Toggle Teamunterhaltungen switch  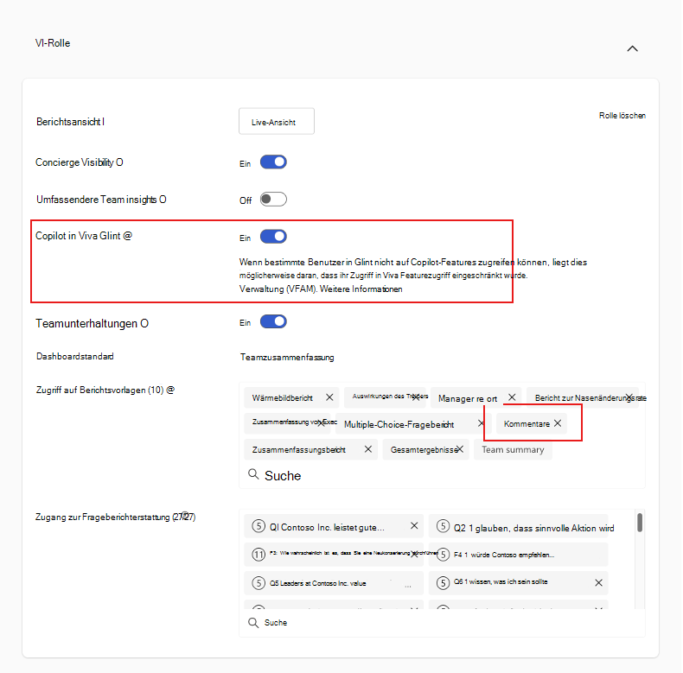tap(273, 321)
